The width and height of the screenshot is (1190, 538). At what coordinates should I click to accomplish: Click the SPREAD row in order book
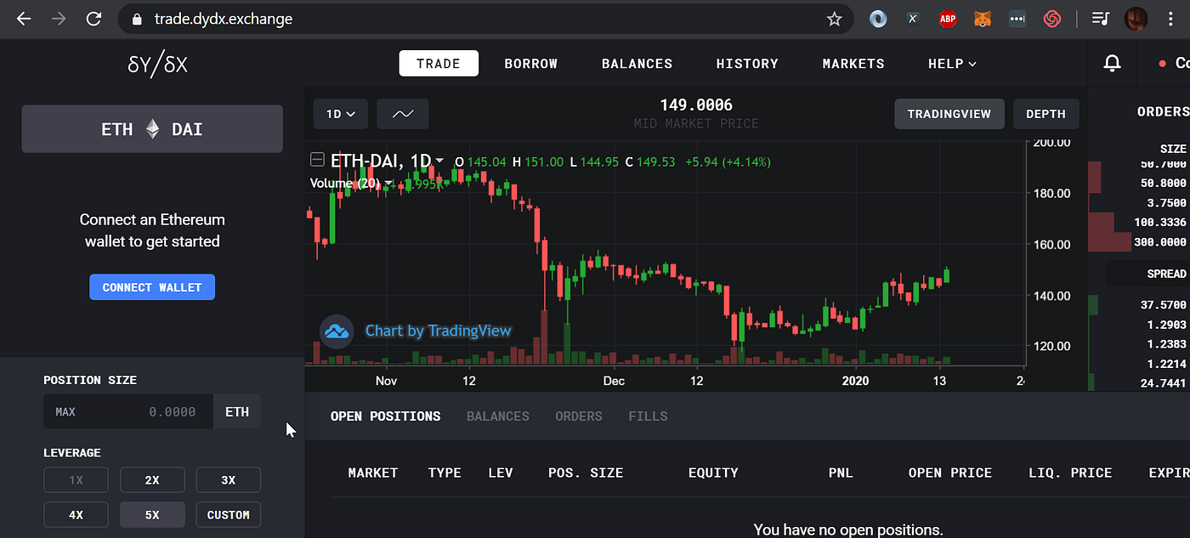(1146, 274)
